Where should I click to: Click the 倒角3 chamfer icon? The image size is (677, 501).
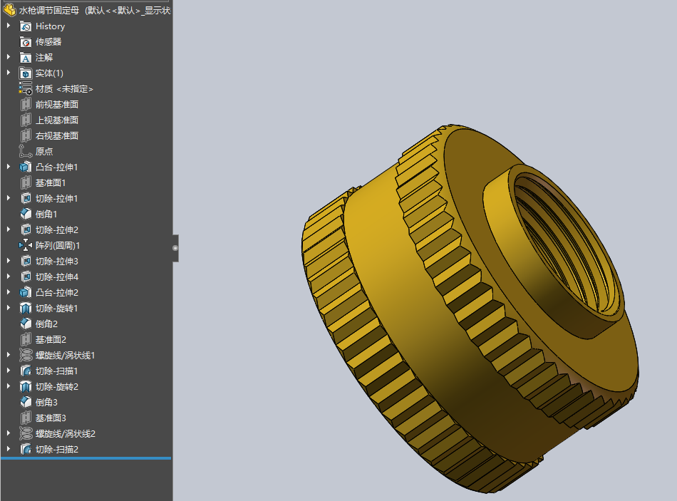[x=26, y=403]
